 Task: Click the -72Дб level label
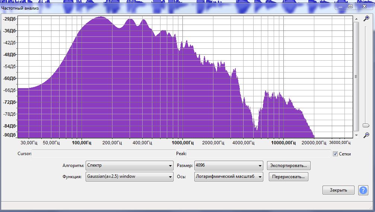click(x=10, y=102)
